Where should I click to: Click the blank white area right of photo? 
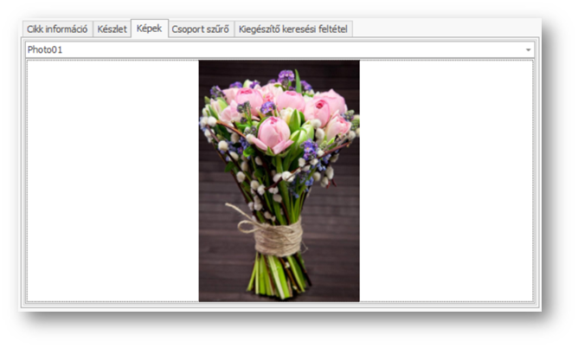tap(446, 180)
